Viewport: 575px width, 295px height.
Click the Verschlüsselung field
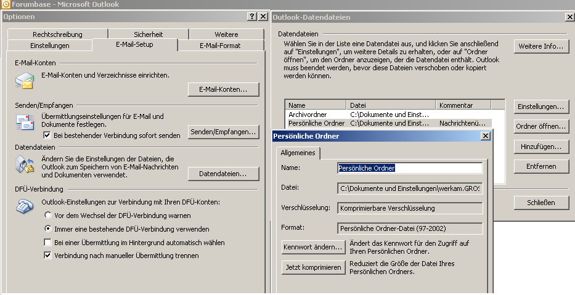(410, 208)
